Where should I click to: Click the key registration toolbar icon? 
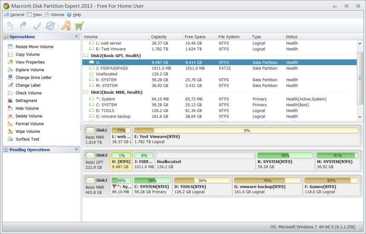[66, 26]
